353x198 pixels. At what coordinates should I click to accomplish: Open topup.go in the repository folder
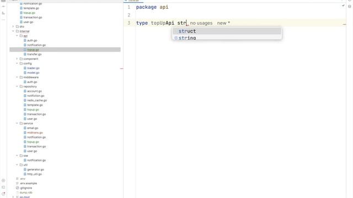pos(33,109)
